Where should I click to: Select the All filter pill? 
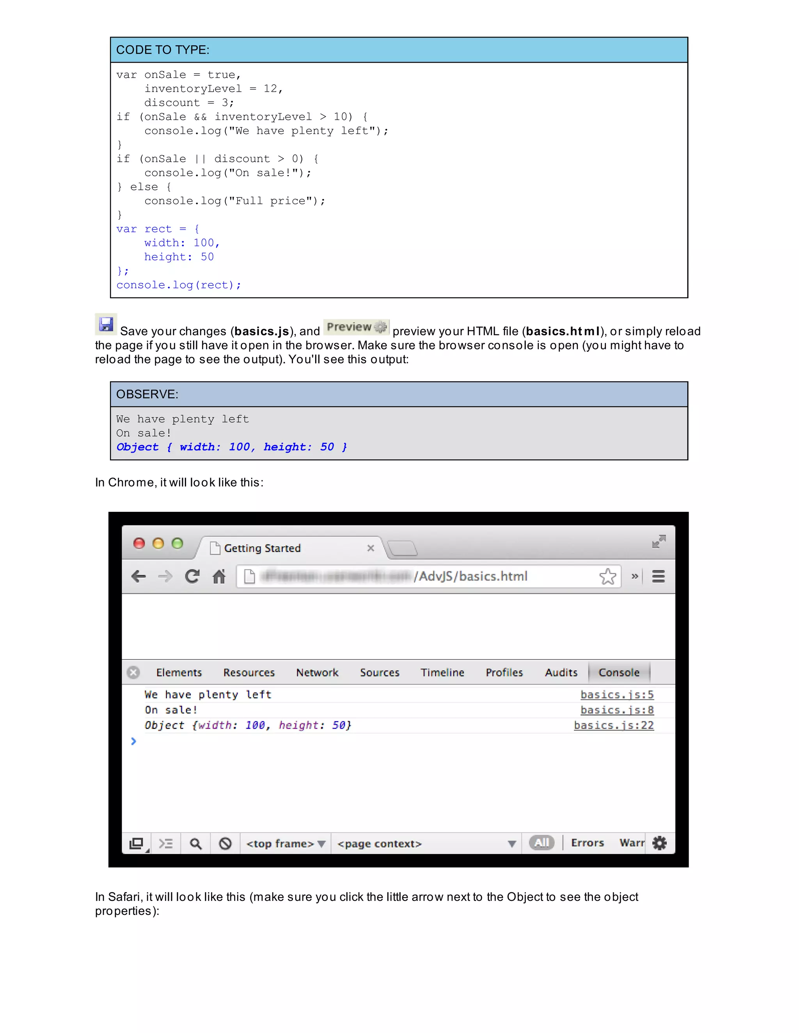[x=542, y=842]
